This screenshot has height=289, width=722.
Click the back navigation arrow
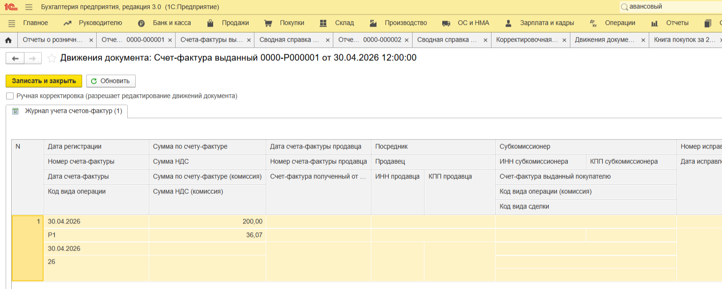15,58
